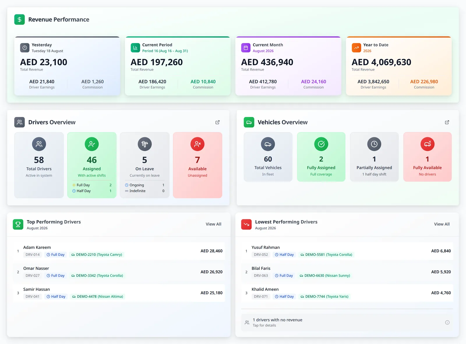This screenshot has width=466, height=344.
Task: Click the dollar sign Revenue Performance icon
Action: click(x=20, y=19)
